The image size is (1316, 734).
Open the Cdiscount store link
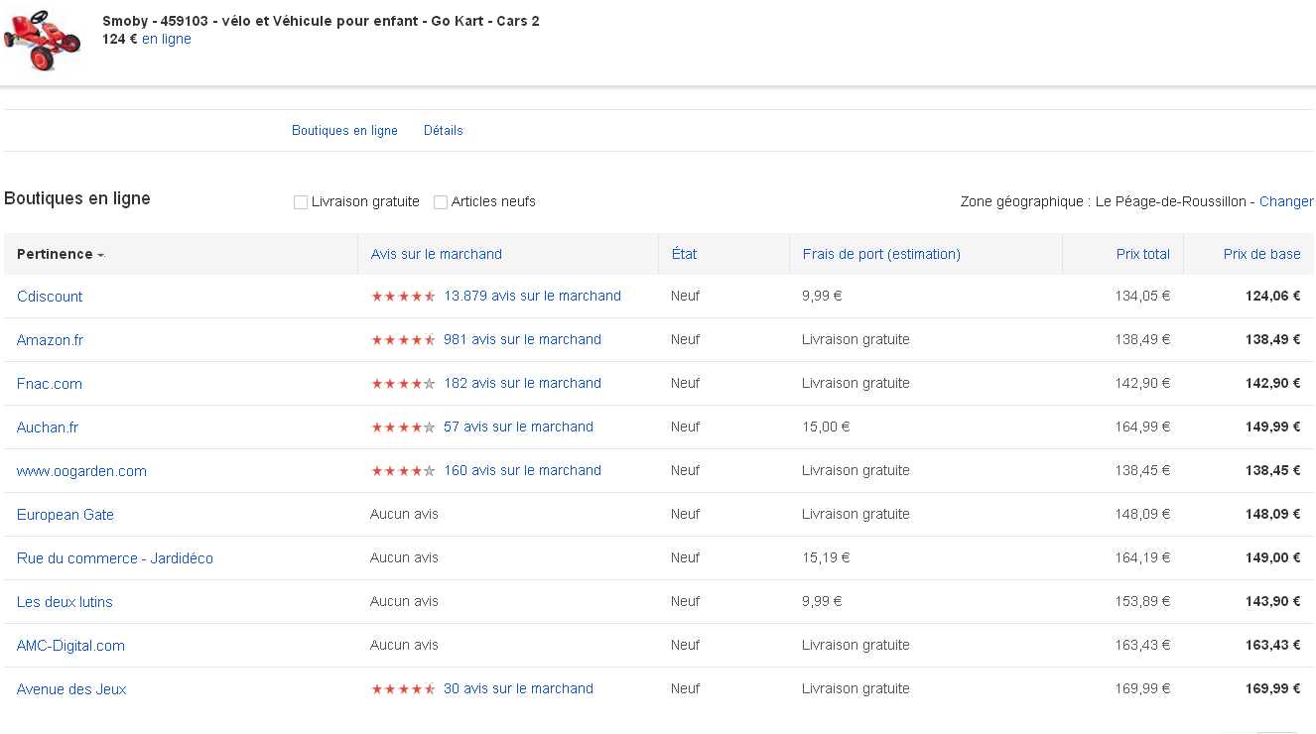tap(50, 297)
